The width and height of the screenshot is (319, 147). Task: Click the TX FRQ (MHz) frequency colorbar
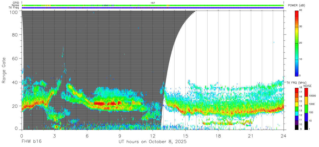pyautogui.click(x=297, y=109)
